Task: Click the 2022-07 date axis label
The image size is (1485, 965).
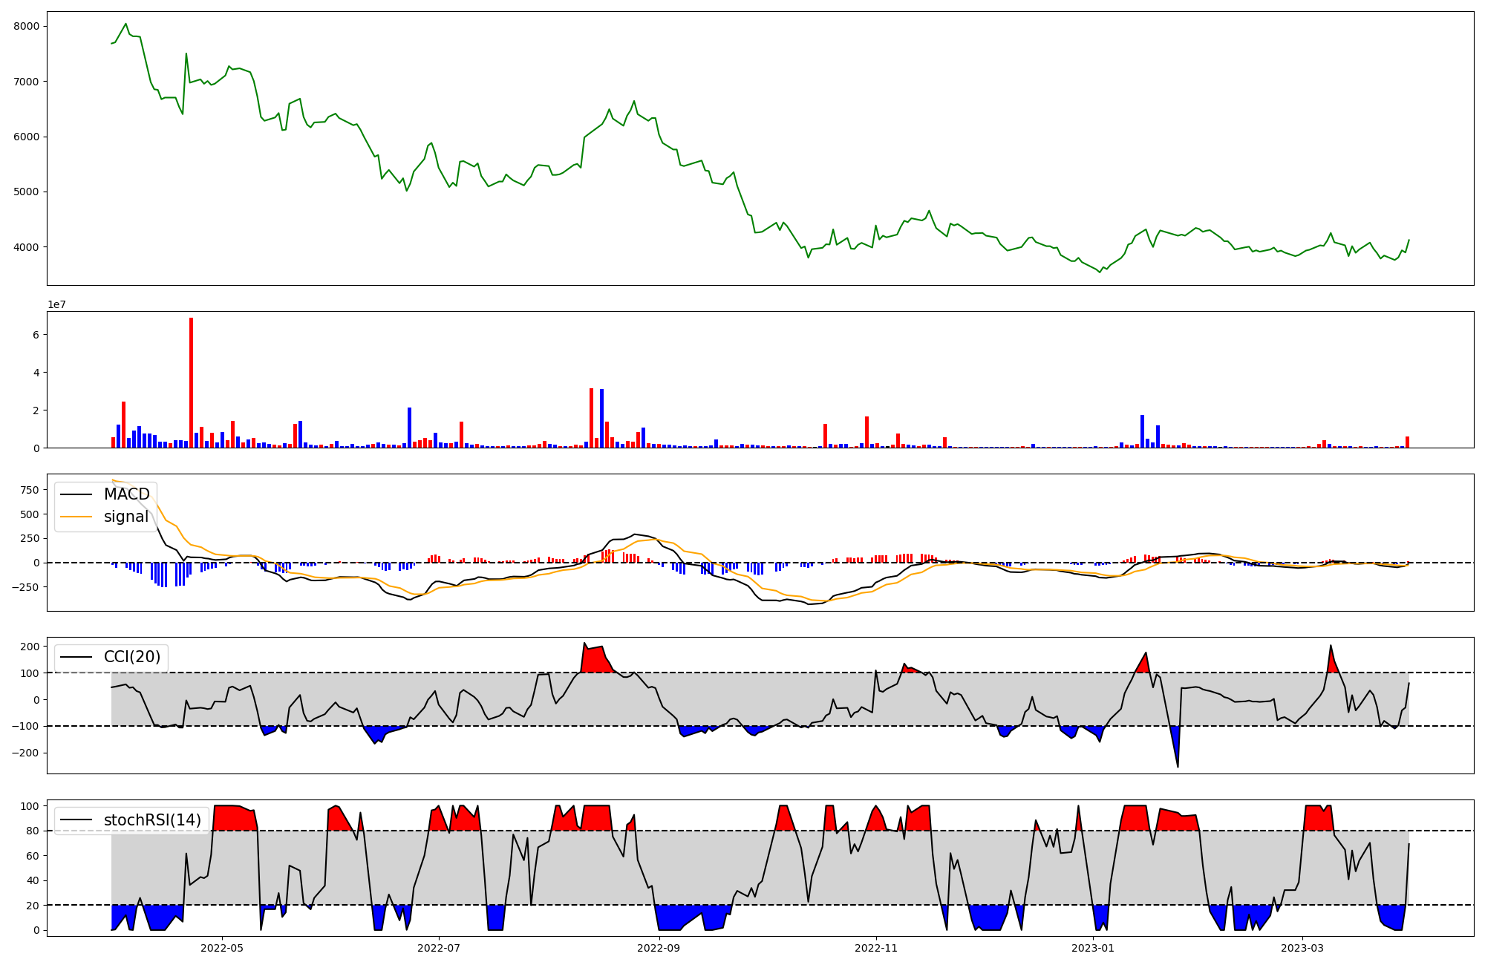Action: click(x=439, y=948)
